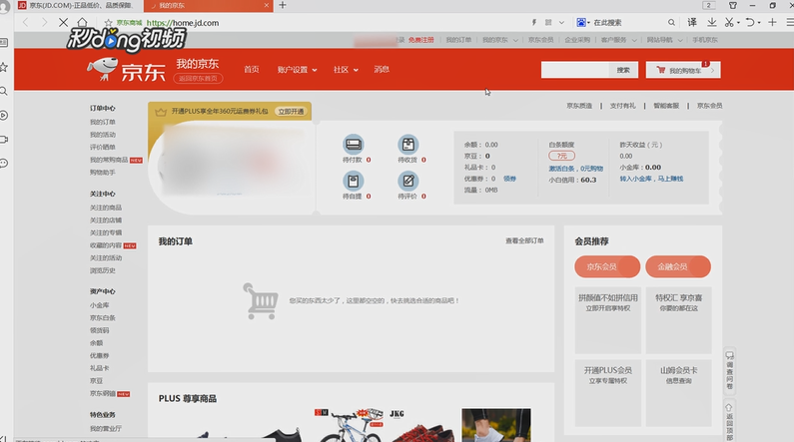Click the translate 译 toolbar icon
794x442 pixels.
[x=692, y=22]
